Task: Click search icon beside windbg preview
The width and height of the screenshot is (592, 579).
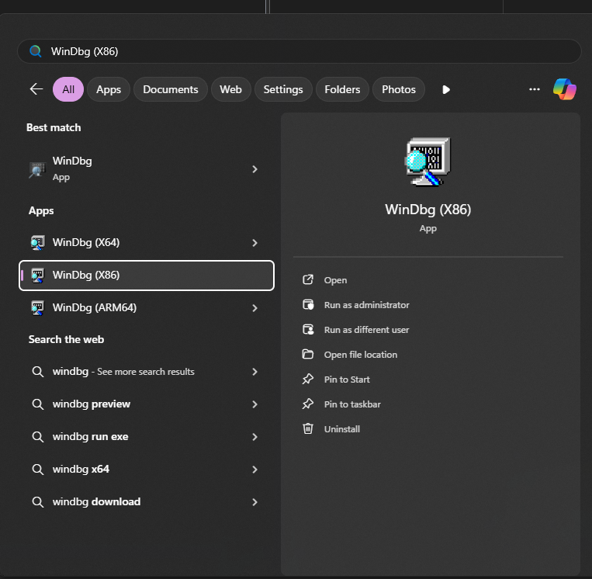Action: coord(37,404)
